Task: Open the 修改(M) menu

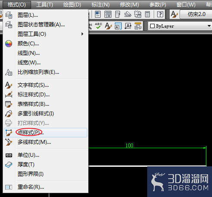Action: (x=130, y=5)
